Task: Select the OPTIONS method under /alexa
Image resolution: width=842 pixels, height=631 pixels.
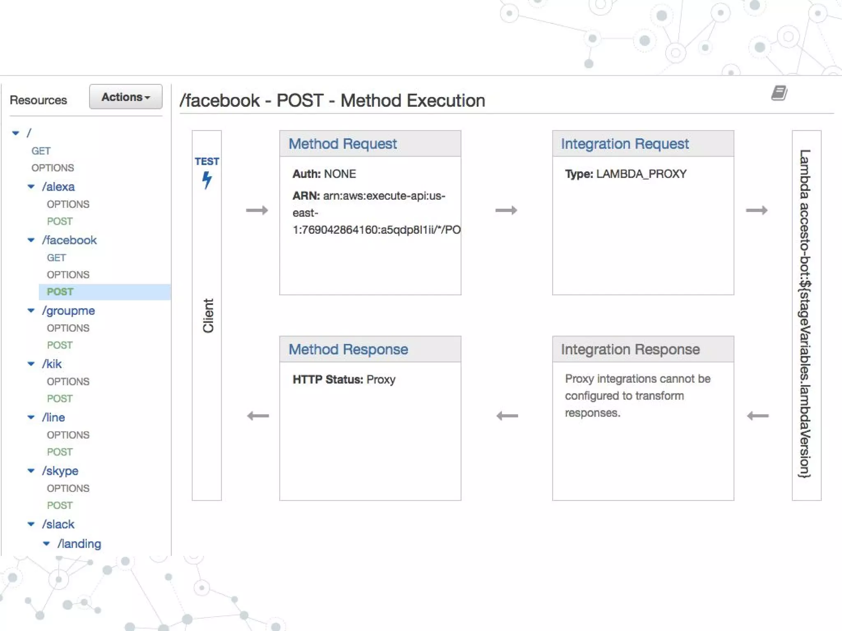Action: [68, 204]
